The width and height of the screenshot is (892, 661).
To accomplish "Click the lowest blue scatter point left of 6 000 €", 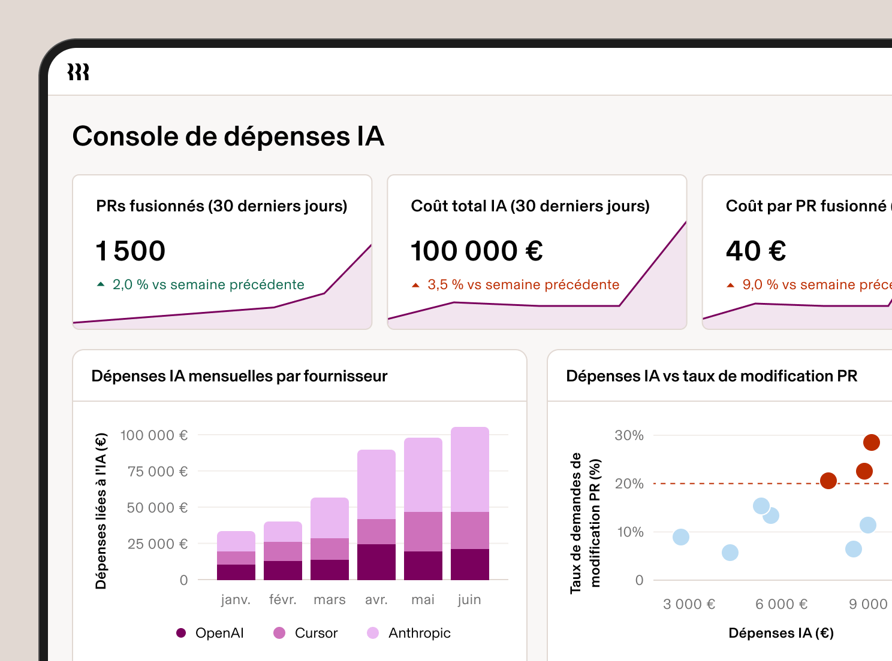I will 730,553.
